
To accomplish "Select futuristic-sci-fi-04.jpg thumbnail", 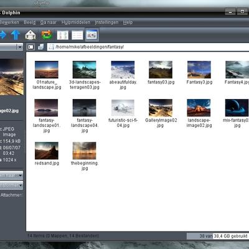I will 123,108.
